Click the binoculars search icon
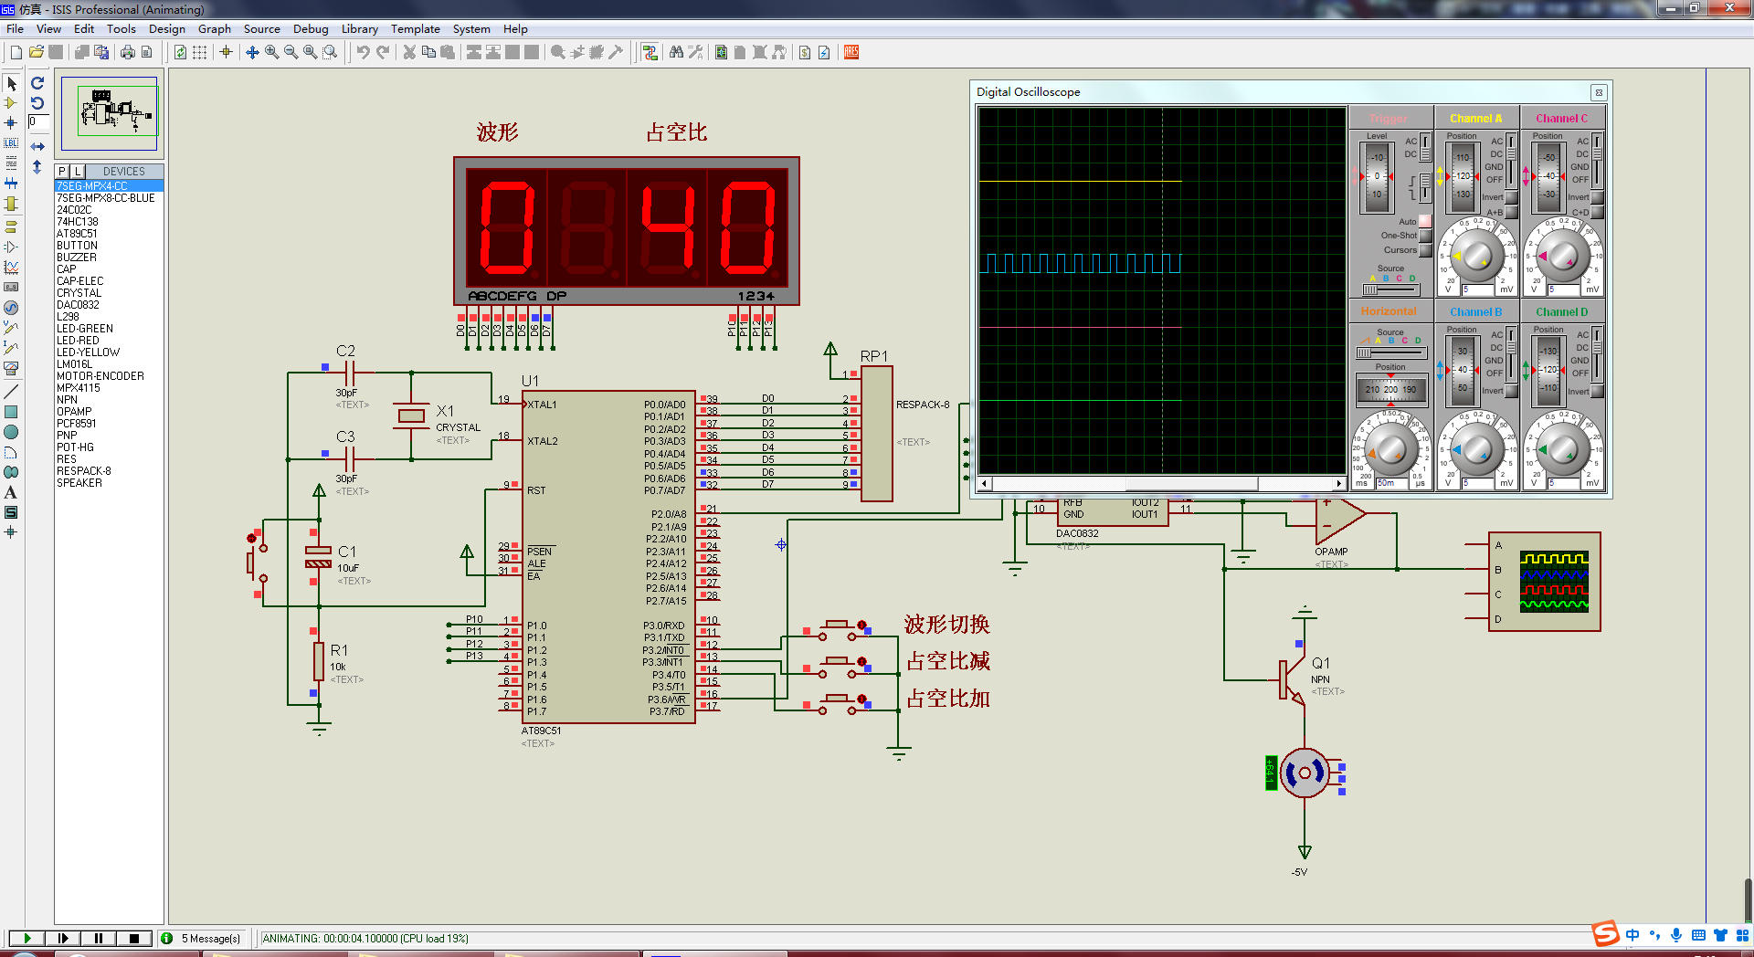 pyautogui.click(x=676, y=53)
